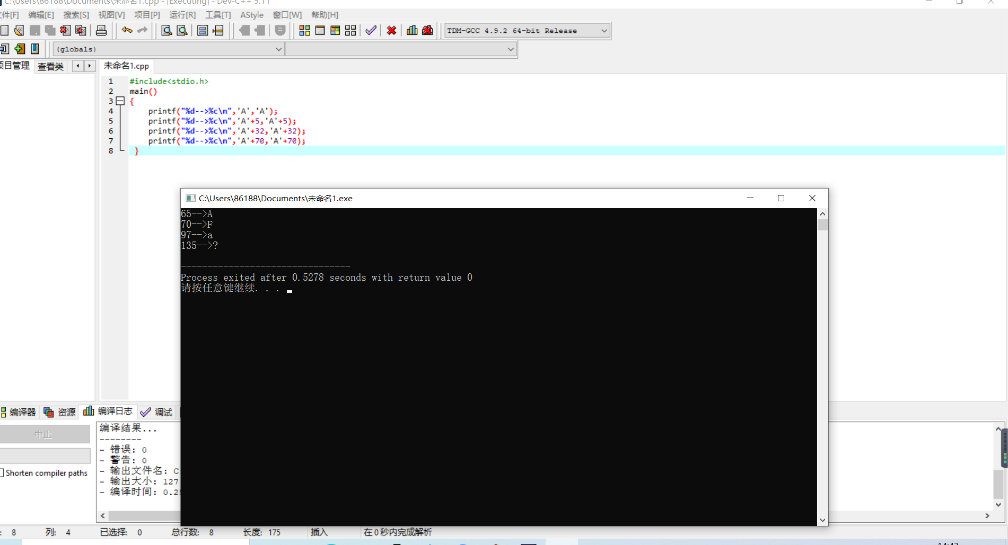Open the 运行[R] menu

coord(182,15)
